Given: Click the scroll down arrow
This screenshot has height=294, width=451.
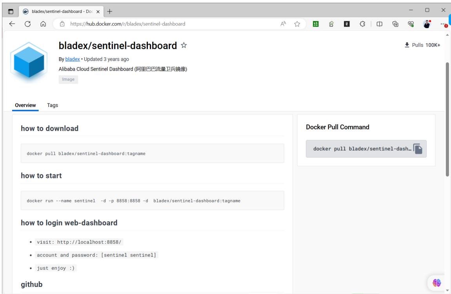Looking at the screenshot, I should (447, 290).
